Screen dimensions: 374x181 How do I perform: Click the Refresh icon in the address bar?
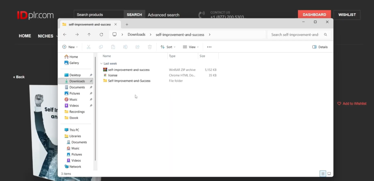[x=101, y=34]
